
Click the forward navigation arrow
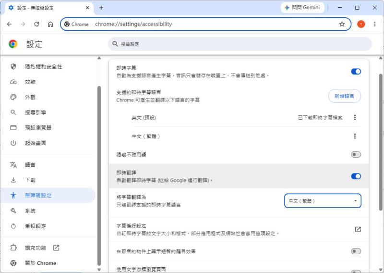pos(23,24)
